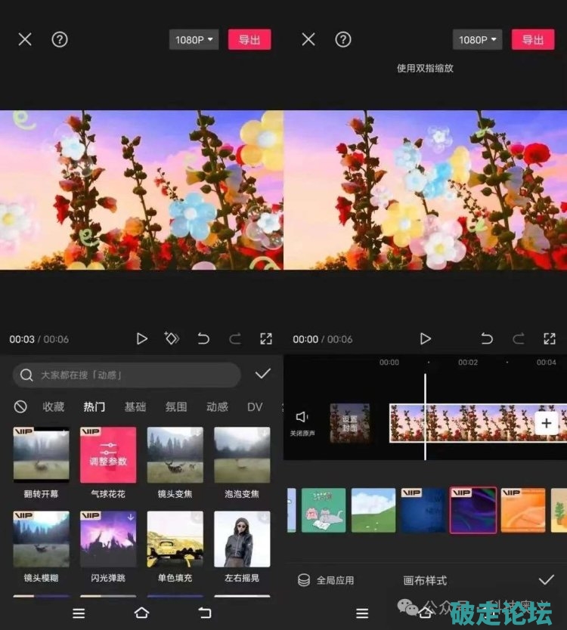Viewport: 567px width, 630px height.
Task: Select the 镜头模糊 effect thumbnail
Action: click(x=42, y=539)
